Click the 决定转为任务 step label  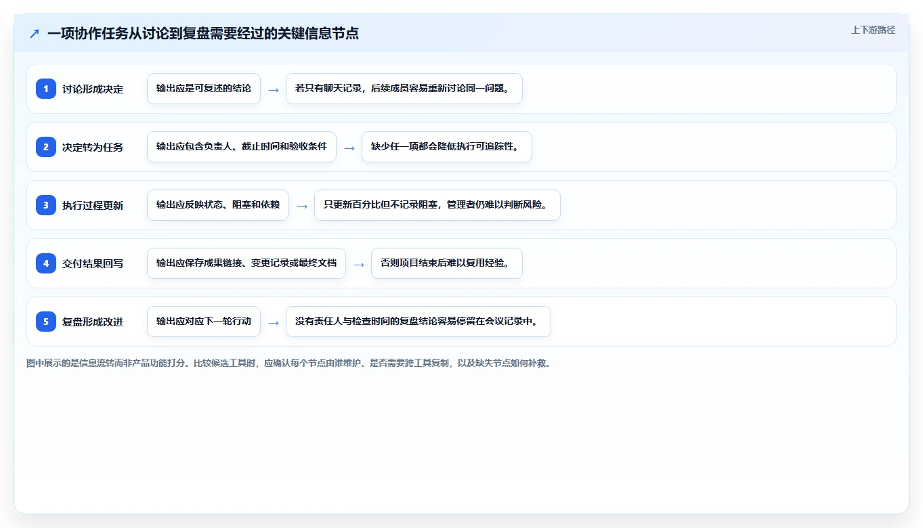pyautogui.click(x=93, y=147)
